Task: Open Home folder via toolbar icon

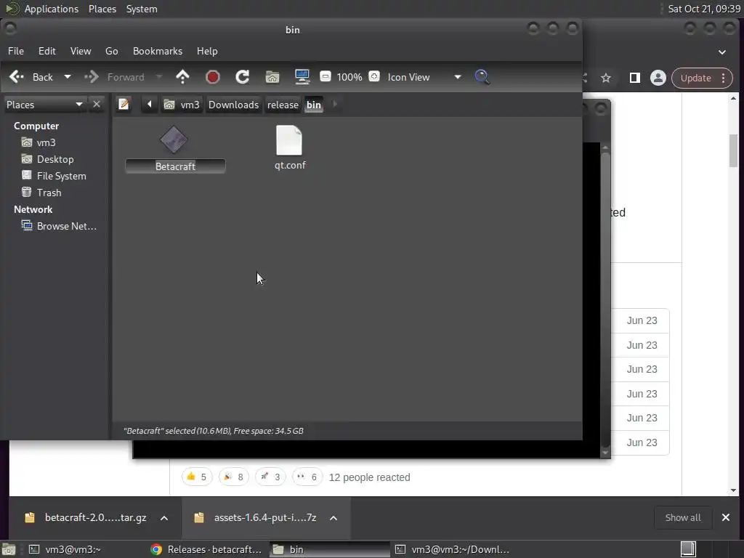Action: pos(272,77)
